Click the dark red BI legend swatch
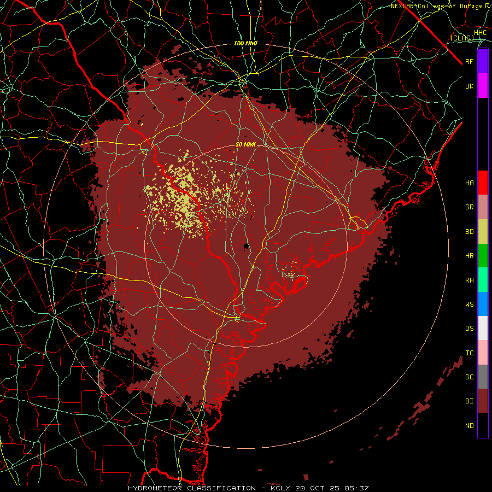This screenshot has height=492, width=492. pos(483,401)
